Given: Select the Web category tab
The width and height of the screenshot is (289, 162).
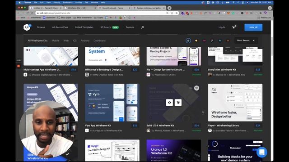Looking at the screenshot, I should [66, 40].
